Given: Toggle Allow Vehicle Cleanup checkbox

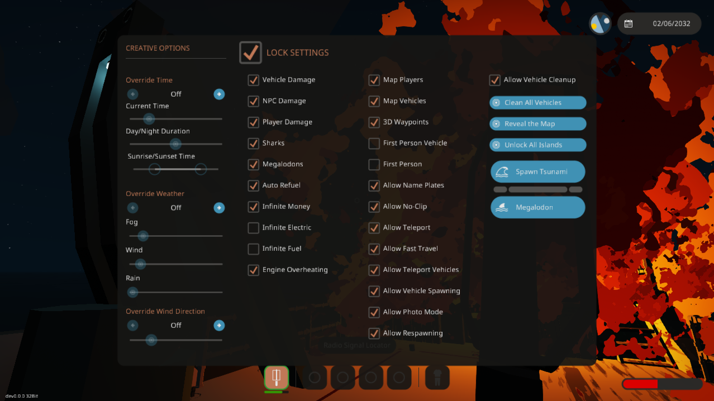Looking at the screenshot, I should coord(495,80).
